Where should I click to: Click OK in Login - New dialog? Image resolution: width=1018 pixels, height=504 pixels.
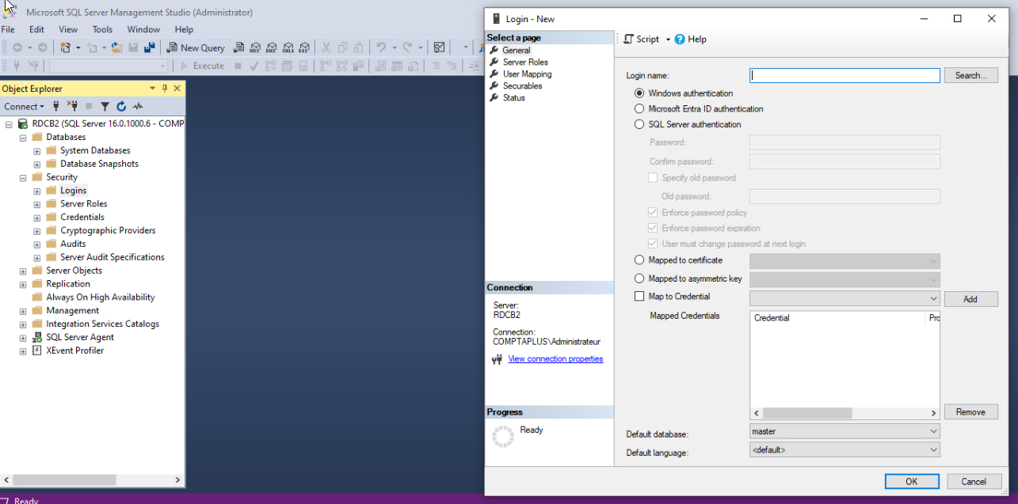912,481
